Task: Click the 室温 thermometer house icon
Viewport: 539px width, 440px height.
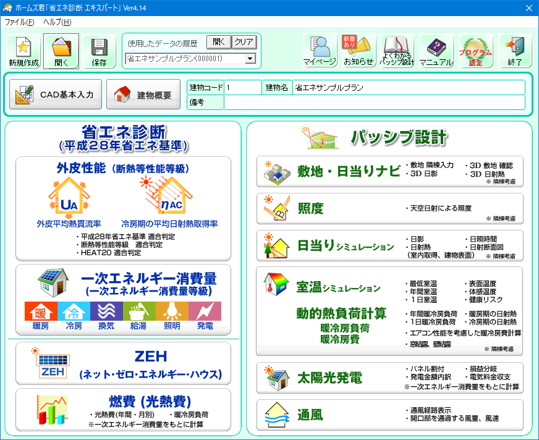Action: 276,284
